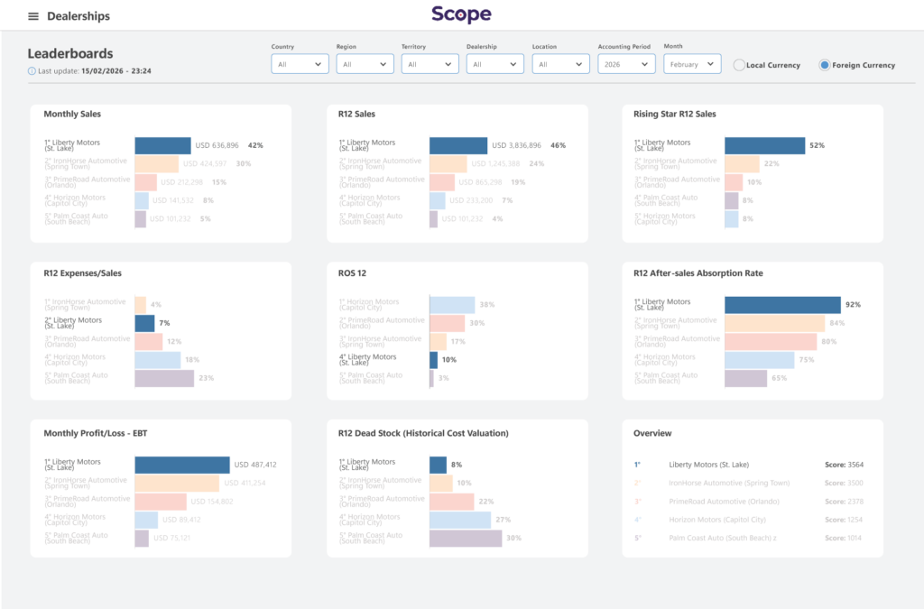This screenshot has height=609, width=924.
Task: Click the Leaderboards page heading
Action: [x=70, y=53]
